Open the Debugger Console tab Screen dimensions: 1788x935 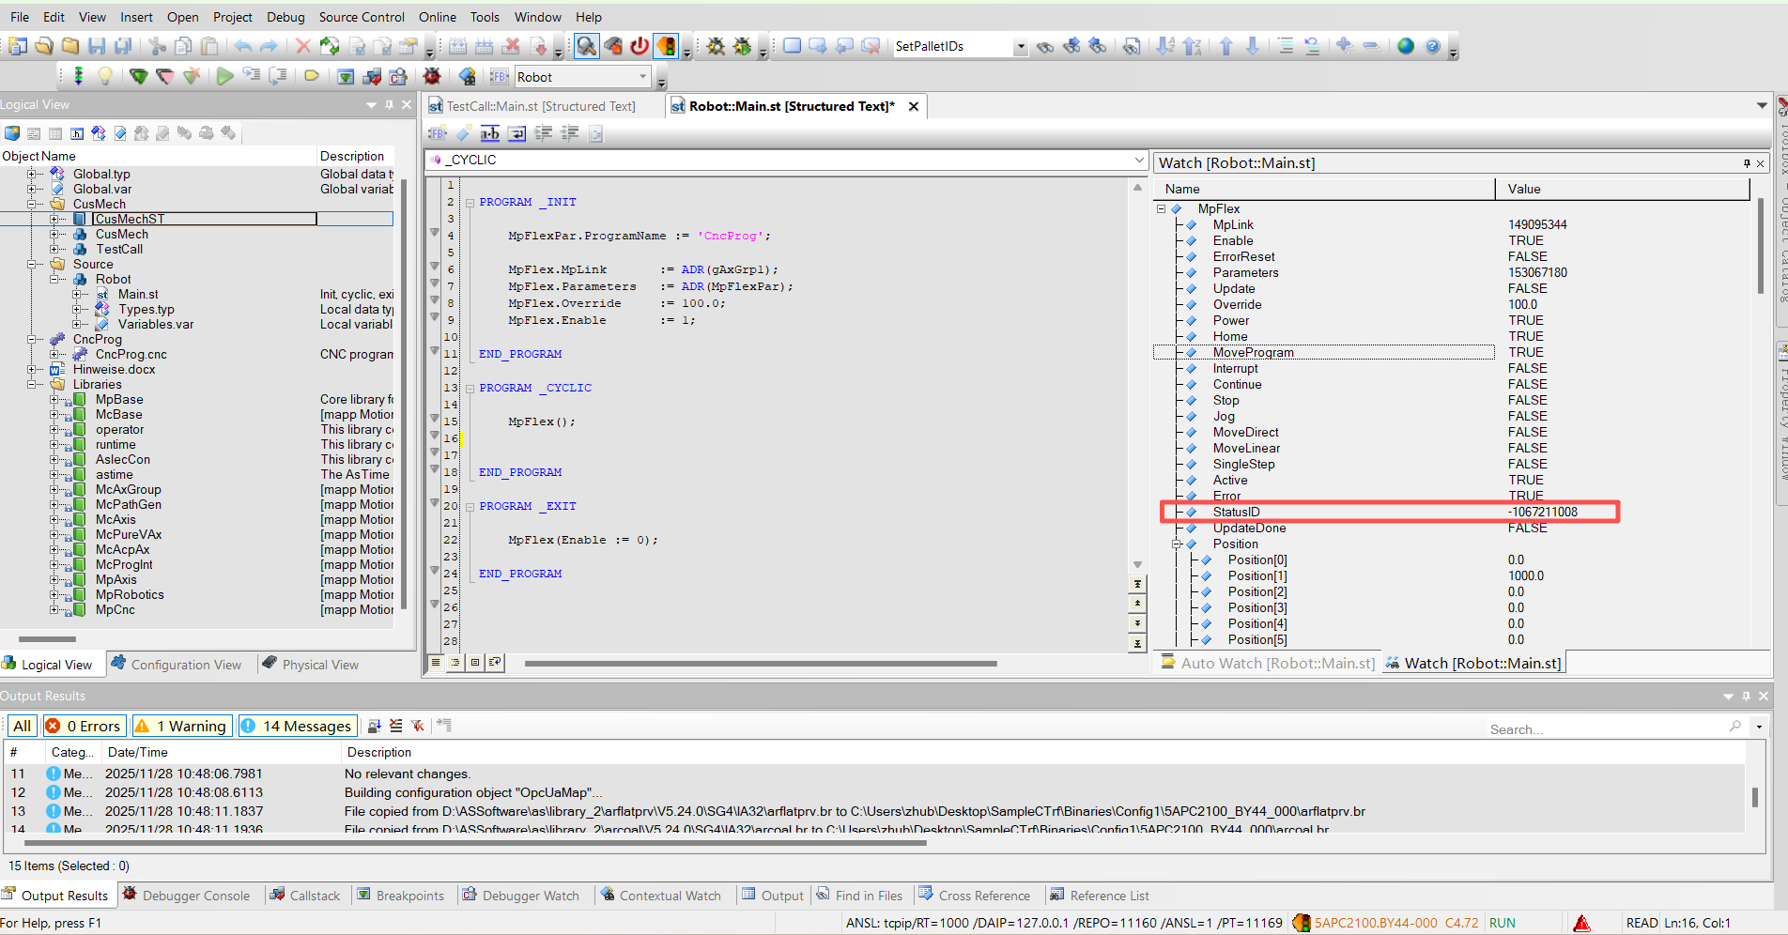coord(187,896)
